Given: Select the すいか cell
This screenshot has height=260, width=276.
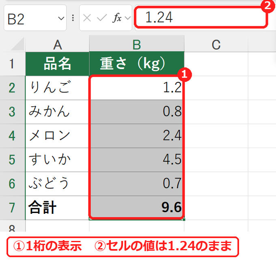Looking at the screenshot, I should [x=57, y=160].
